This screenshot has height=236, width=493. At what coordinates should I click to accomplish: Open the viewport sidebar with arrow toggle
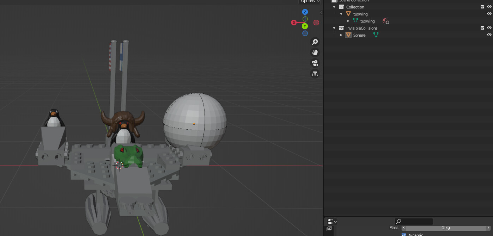(x=321, y=12)
